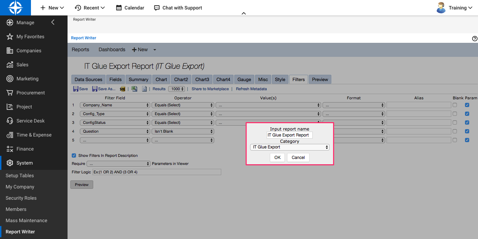The height and width of the screenshot is (239, 478).
Task: Disable the Blank Param checkbox on row 1
Action: click(467, 105)
